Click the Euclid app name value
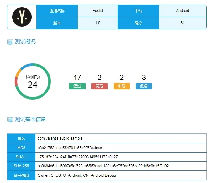Image resolution: width=217 pixels, height=183 pixels. tap(98, 11)
